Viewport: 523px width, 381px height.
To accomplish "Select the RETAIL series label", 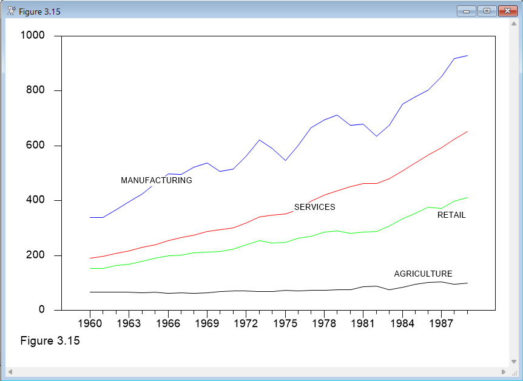I will tap(451, 215).
